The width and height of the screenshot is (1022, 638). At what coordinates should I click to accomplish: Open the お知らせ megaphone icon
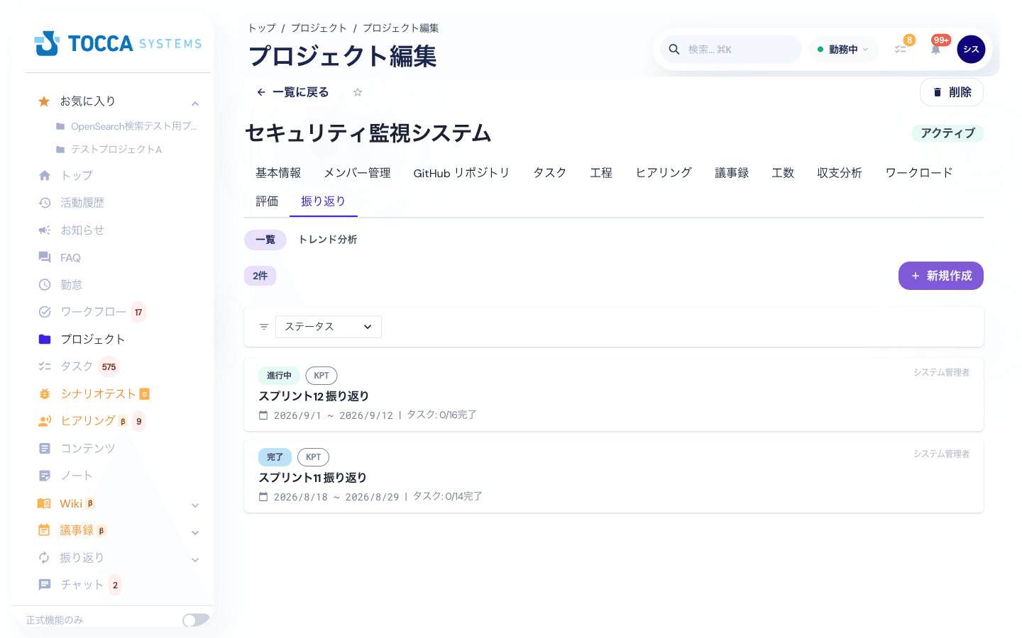click(x=45, y=230)
